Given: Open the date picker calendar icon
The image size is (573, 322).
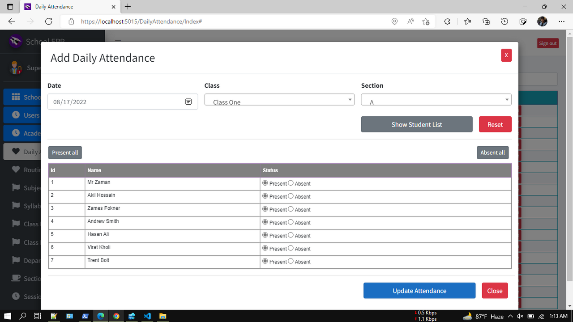Looking at the screenshot, I should [188, 102].
